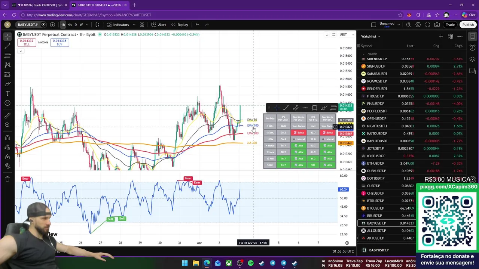Undo the last chart action
The width and height of the screenshot is (479, 269).
tap(197, 25)
